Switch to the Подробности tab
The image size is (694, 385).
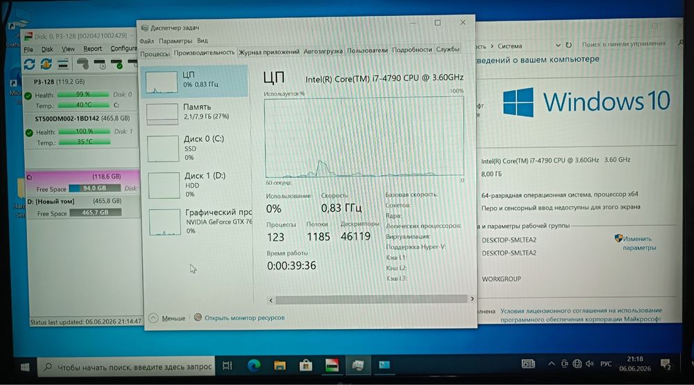[412, 50]
